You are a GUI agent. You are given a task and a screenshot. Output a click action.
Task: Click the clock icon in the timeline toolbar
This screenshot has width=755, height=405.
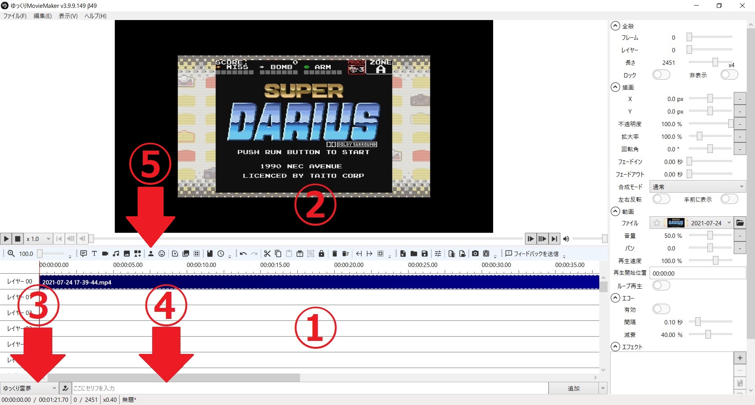click(221, 254)
